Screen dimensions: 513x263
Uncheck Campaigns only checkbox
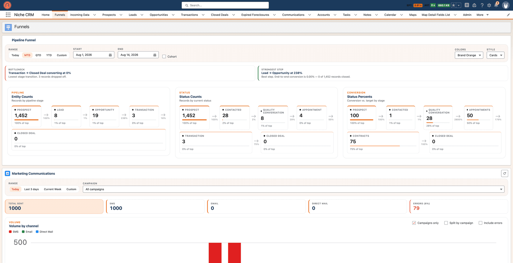tap(414, 223)
